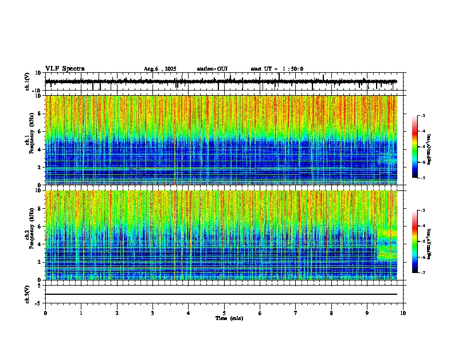Click the emission burst near 9.5 min in ch.2
Screen dimensions: 454x351
[x=387, y=244]
